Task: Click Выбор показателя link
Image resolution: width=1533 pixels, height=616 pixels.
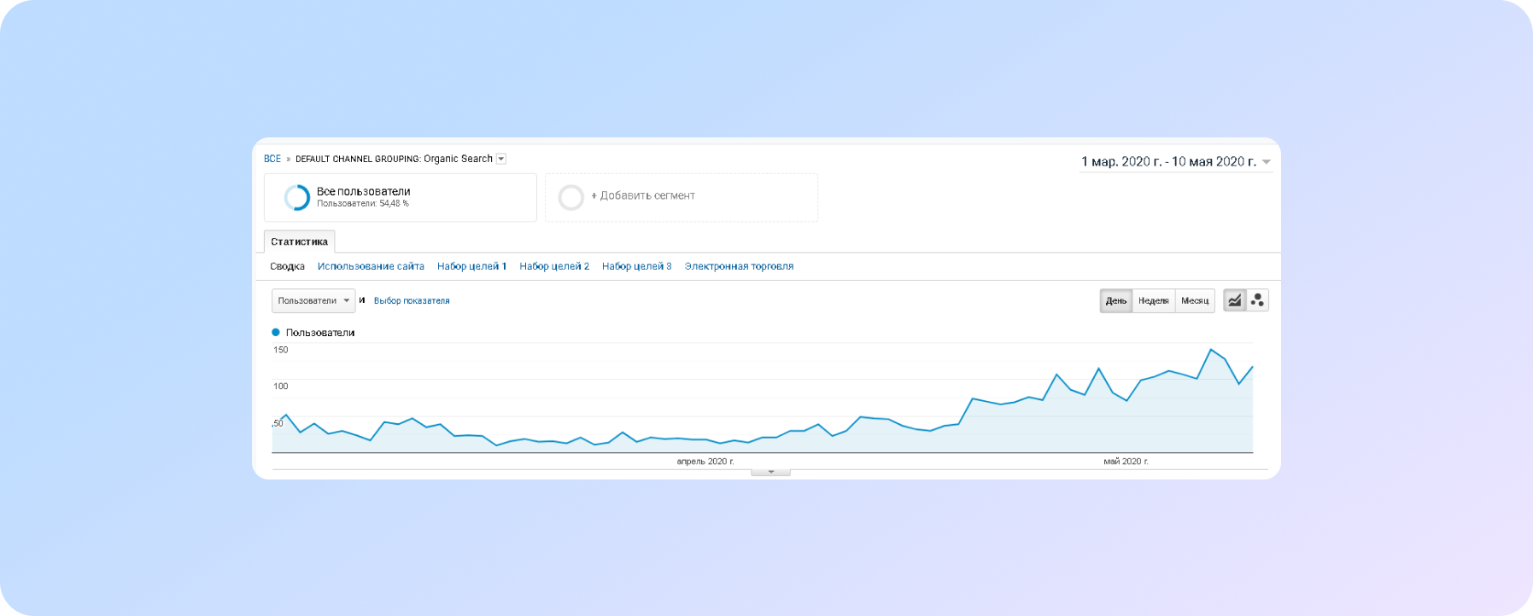Action: coord(412,300)
